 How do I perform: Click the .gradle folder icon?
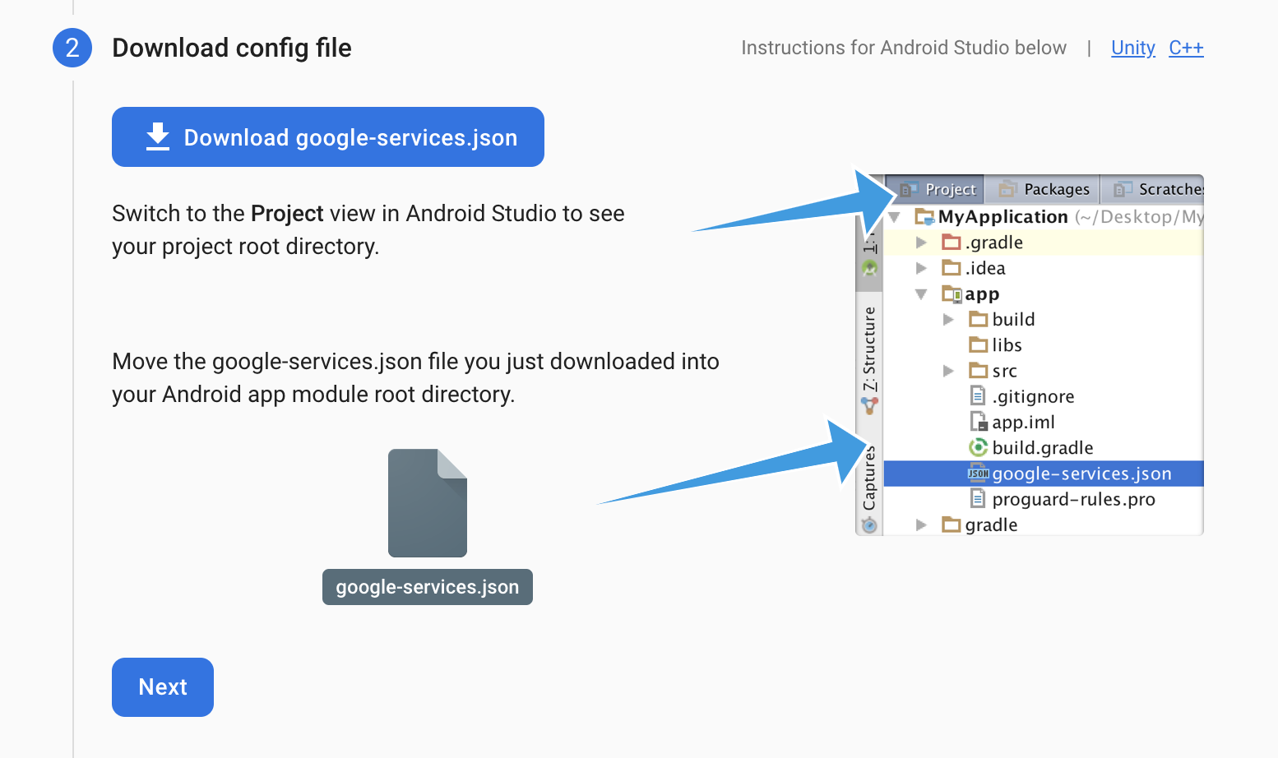pyautogui.click(x=952, y=242)
